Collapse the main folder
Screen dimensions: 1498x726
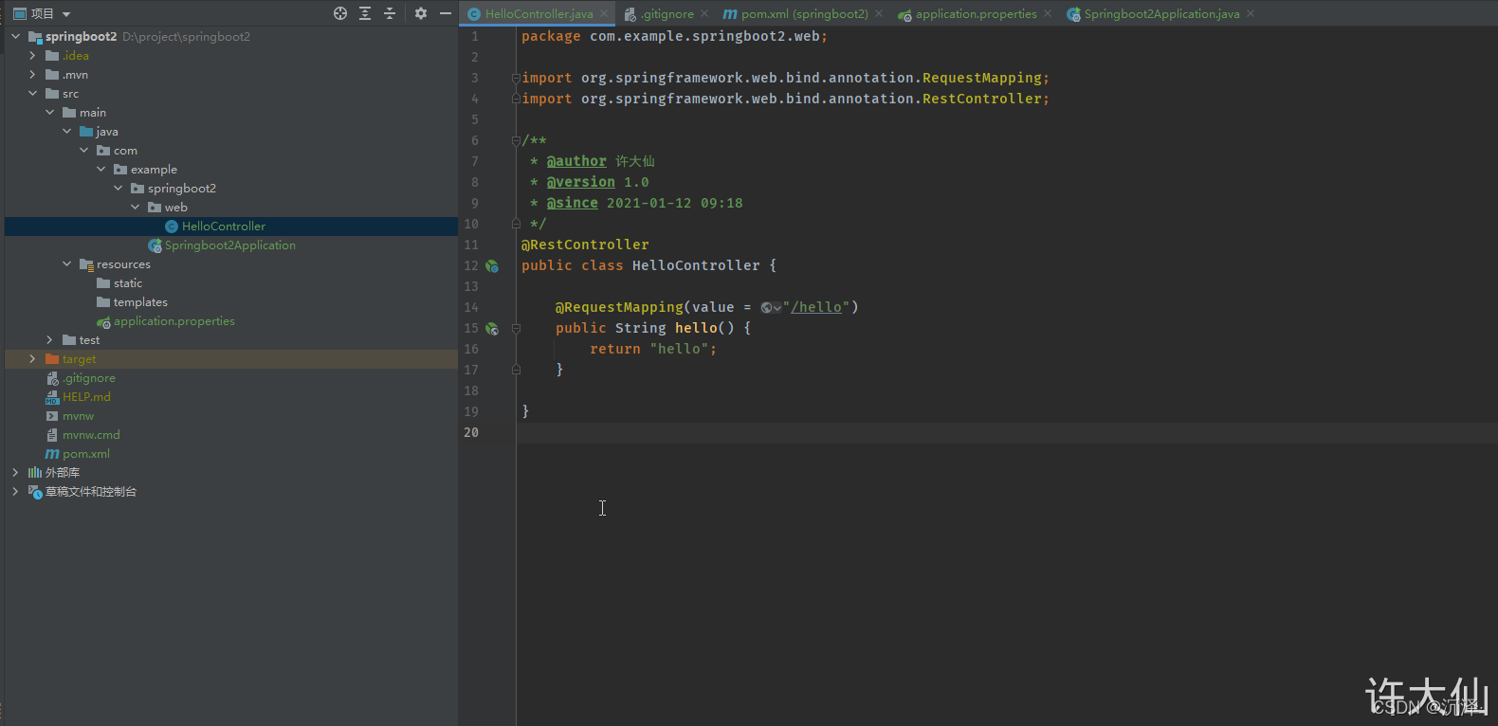pos(49,113)
